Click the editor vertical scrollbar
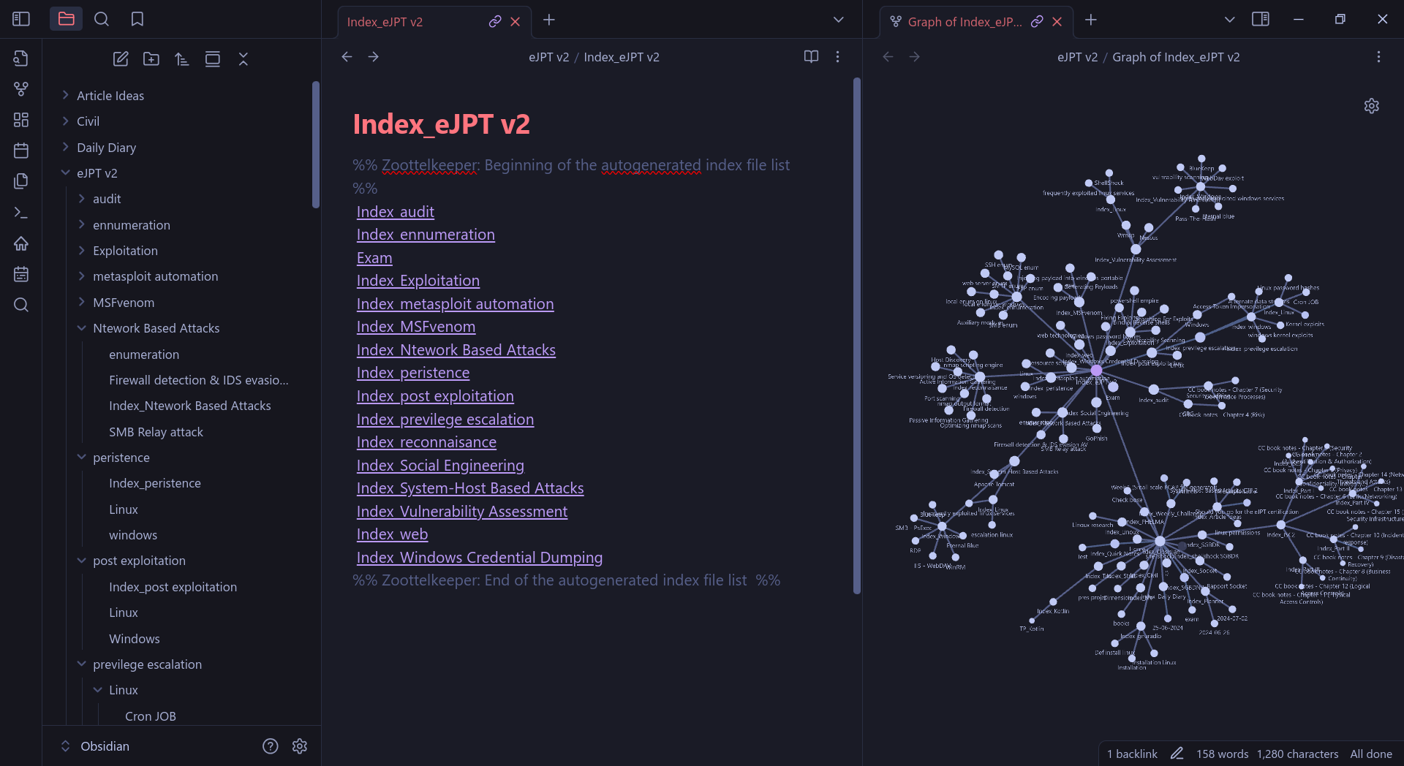This screenshot has height=766, width=1404. (x=856, y=336)
